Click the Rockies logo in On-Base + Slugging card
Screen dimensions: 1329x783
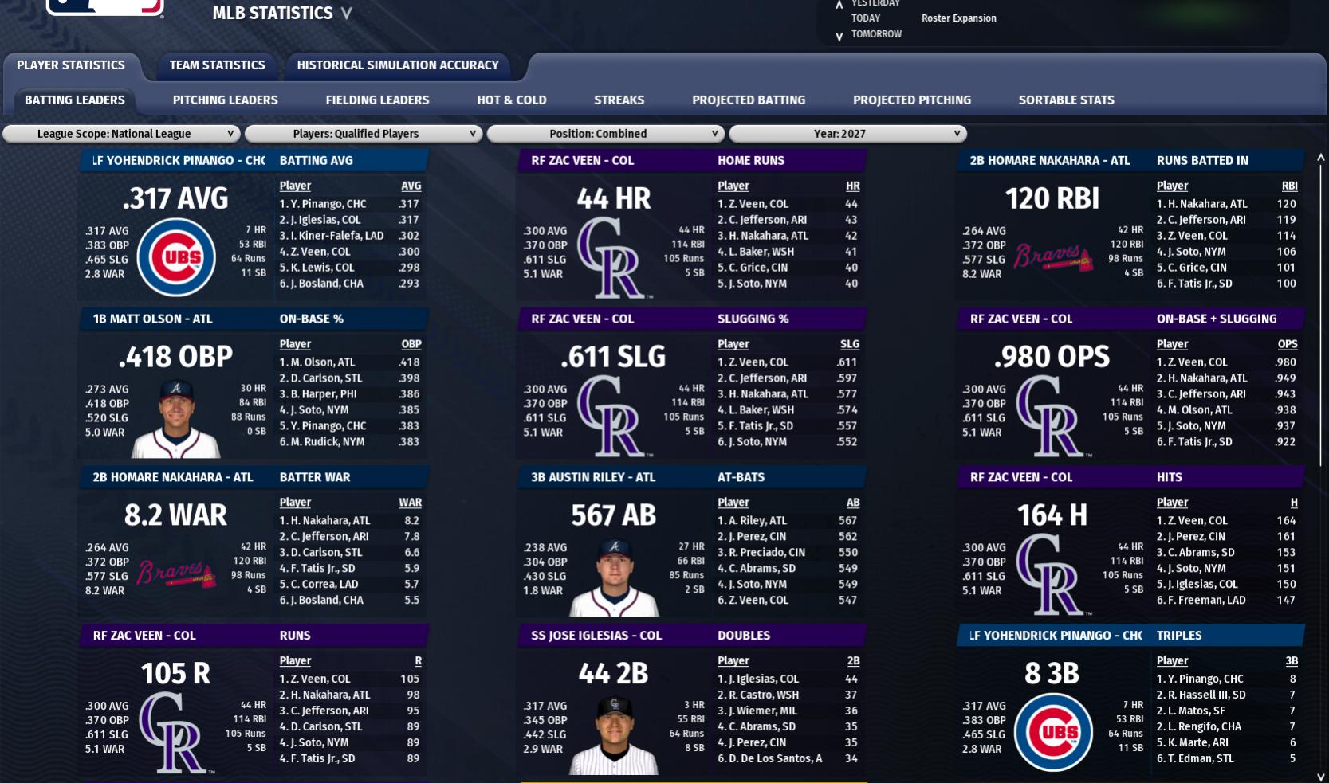[x=1053, y=416]
